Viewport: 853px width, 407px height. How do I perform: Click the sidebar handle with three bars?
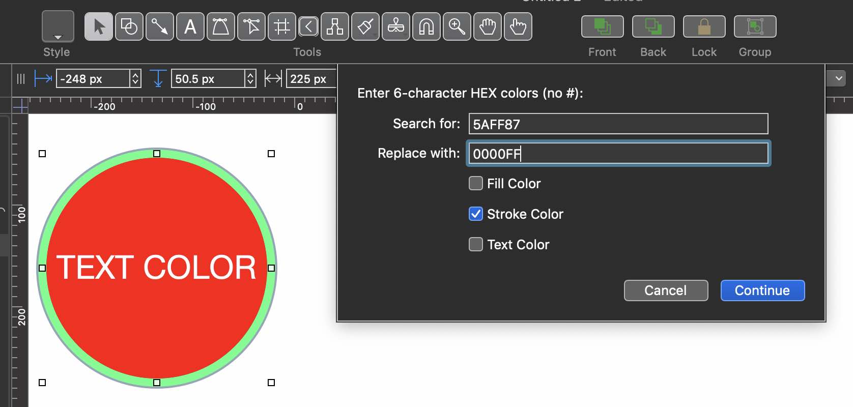click(21, 79)
